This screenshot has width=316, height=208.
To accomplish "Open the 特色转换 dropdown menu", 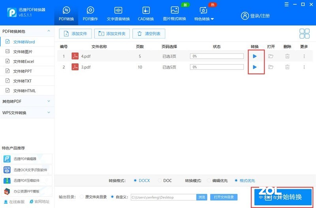I will pos(204,14).
